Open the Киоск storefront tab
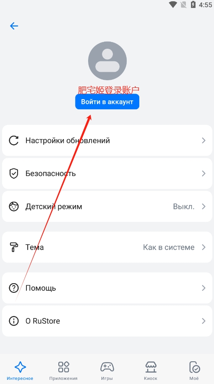The width and height of the screenshot is (214, 384). pyautogui.click(x=150, y=370)
